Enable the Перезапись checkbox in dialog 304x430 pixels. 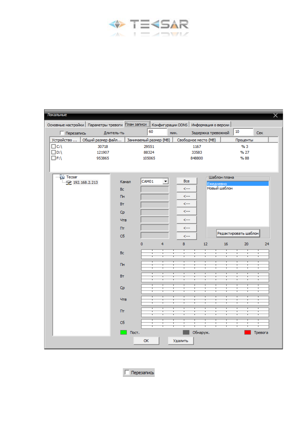[62, 133]
